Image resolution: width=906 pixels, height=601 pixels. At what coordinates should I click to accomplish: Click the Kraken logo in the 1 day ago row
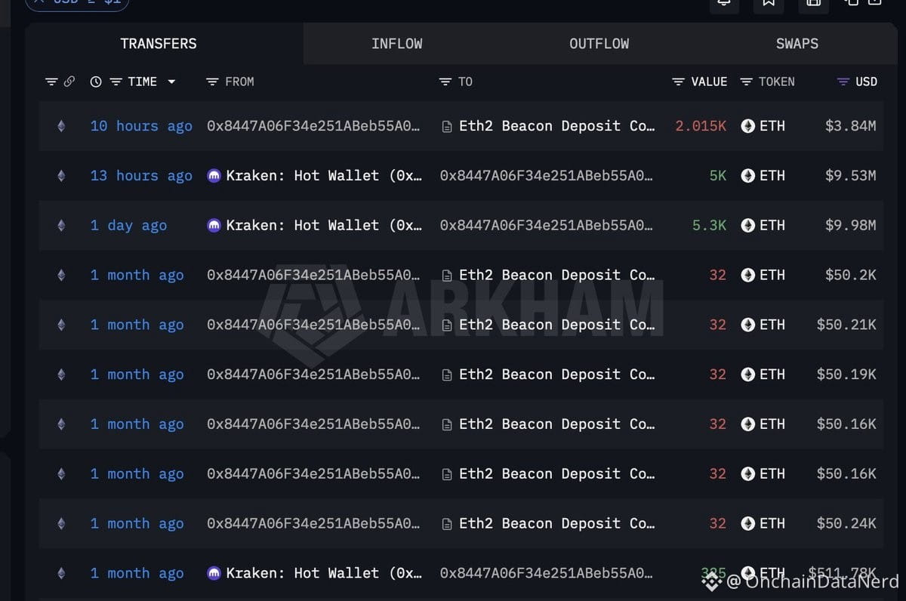[214, 226]
